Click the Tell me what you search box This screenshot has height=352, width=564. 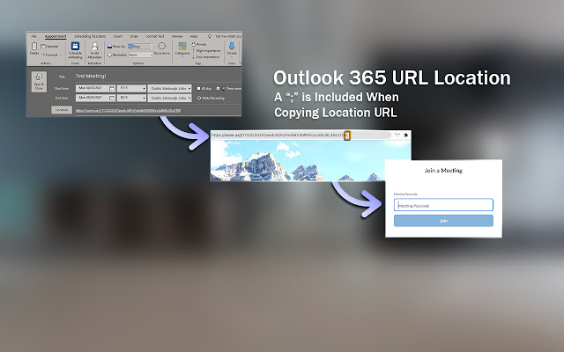point(228,36)
